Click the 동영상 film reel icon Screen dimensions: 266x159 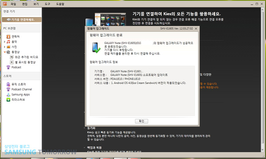point(8,52)
